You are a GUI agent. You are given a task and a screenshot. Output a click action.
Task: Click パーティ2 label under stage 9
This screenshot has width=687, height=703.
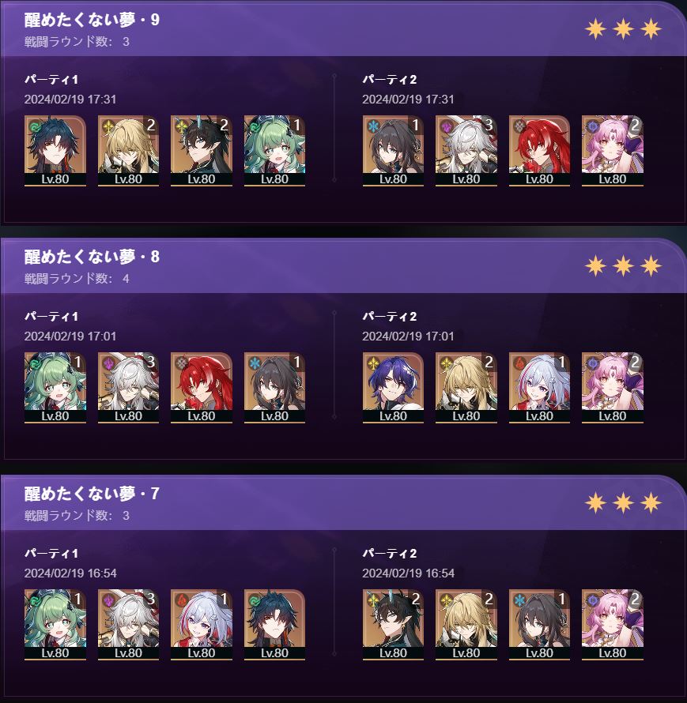click(x=390, y=80)
